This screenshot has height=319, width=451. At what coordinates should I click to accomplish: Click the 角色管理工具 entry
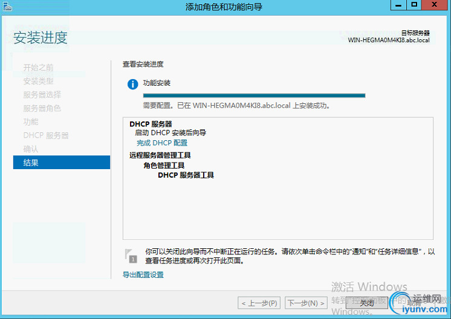[164, 166]
